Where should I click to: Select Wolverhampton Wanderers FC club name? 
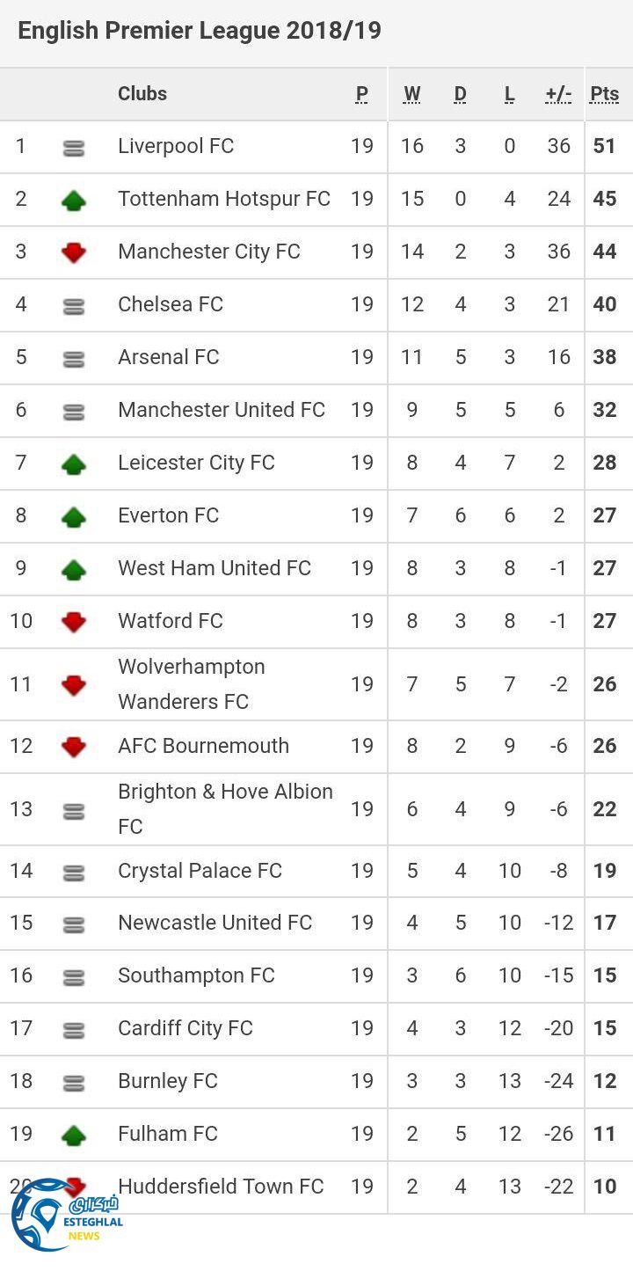[x=191, y=684]
